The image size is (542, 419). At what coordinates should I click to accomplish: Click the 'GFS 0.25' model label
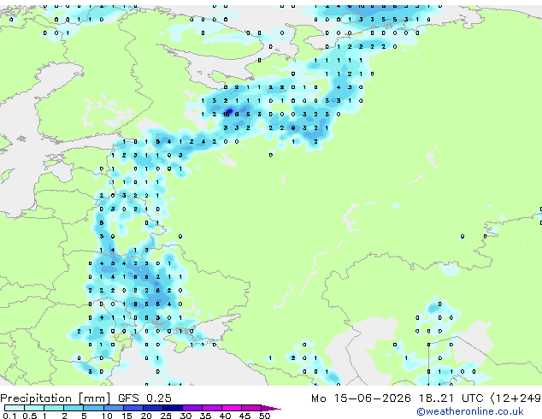[x=144, y=398]
